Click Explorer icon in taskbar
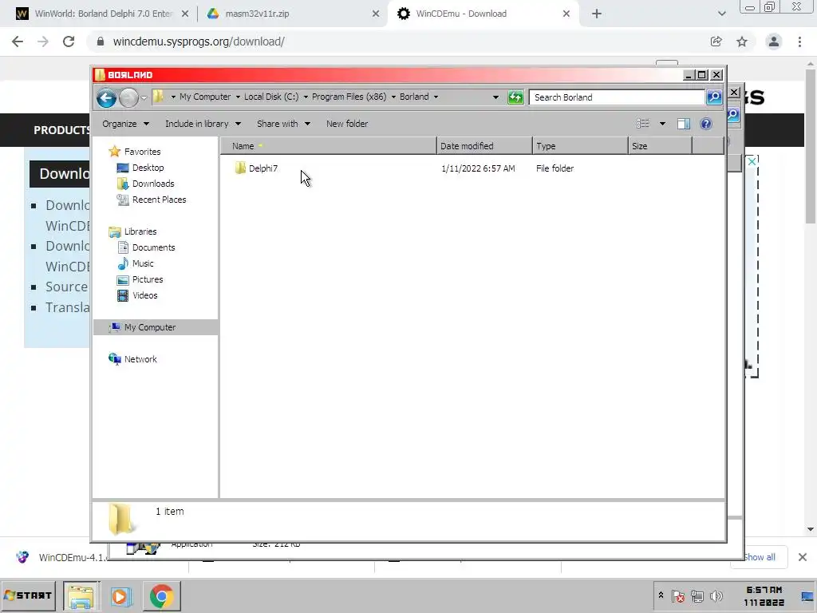 81,596
